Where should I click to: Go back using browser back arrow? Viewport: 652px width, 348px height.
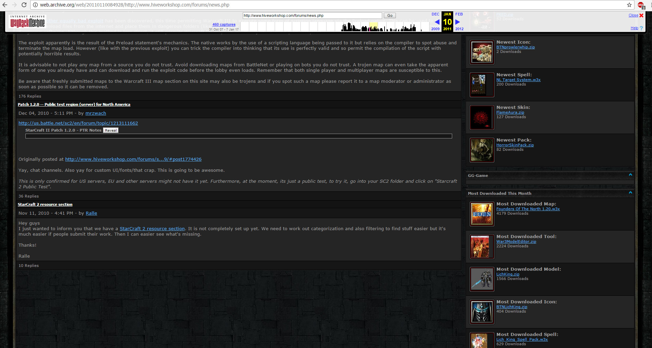click(x=5, y=5)
